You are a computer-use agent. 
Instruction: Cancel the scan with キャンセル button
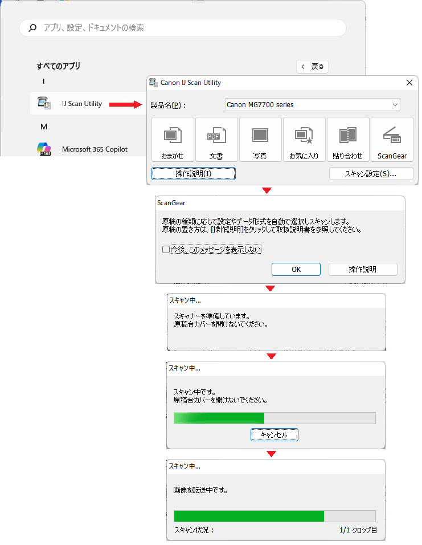[274, 434]
